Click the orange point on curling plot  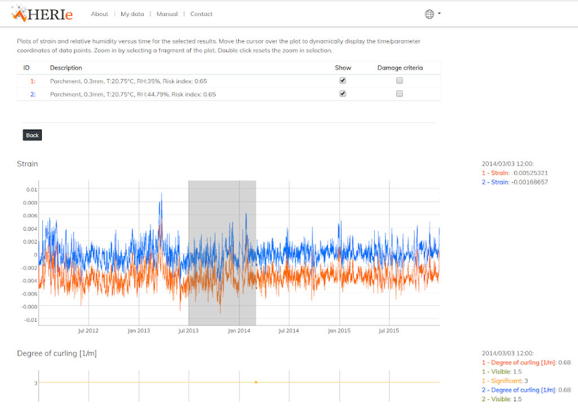click(256, 382)
